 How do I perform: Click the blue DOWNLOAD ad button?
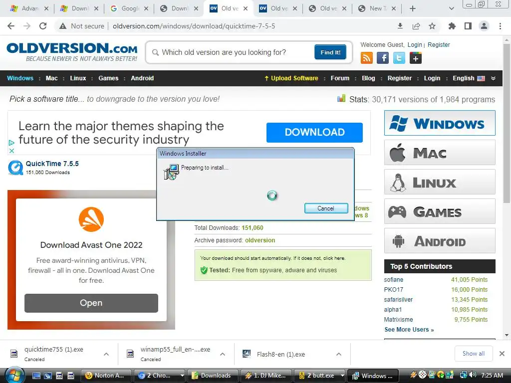point(314,132)
